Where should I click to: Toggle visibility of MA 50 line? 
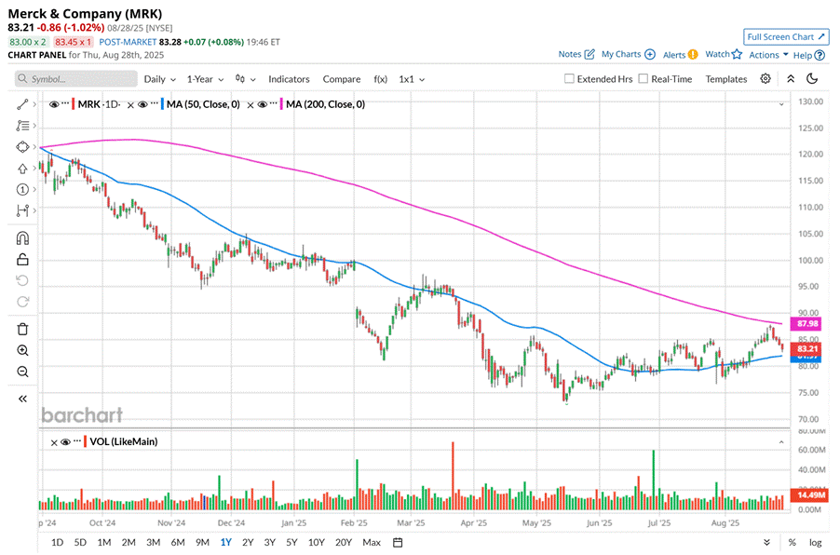[x=142, y=104]
